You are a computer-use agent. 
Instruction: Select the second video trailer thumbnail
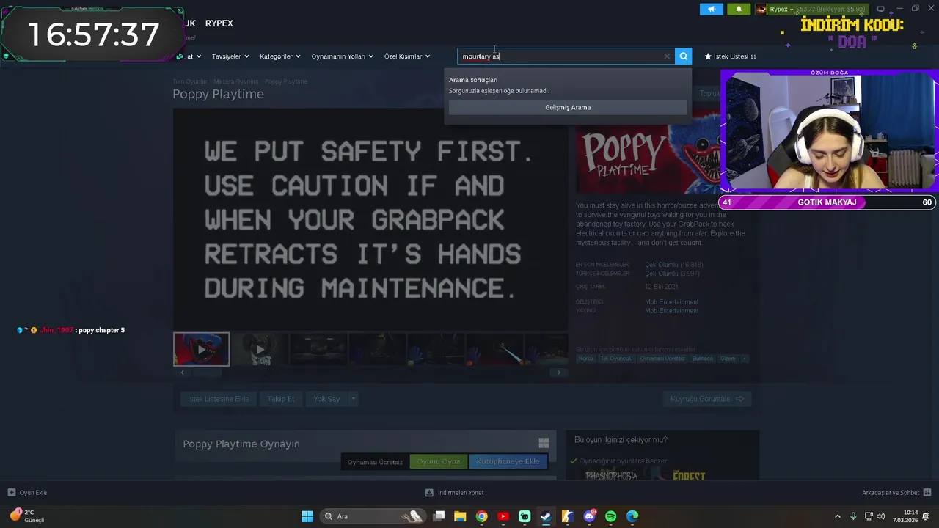[x=260, y=350]
